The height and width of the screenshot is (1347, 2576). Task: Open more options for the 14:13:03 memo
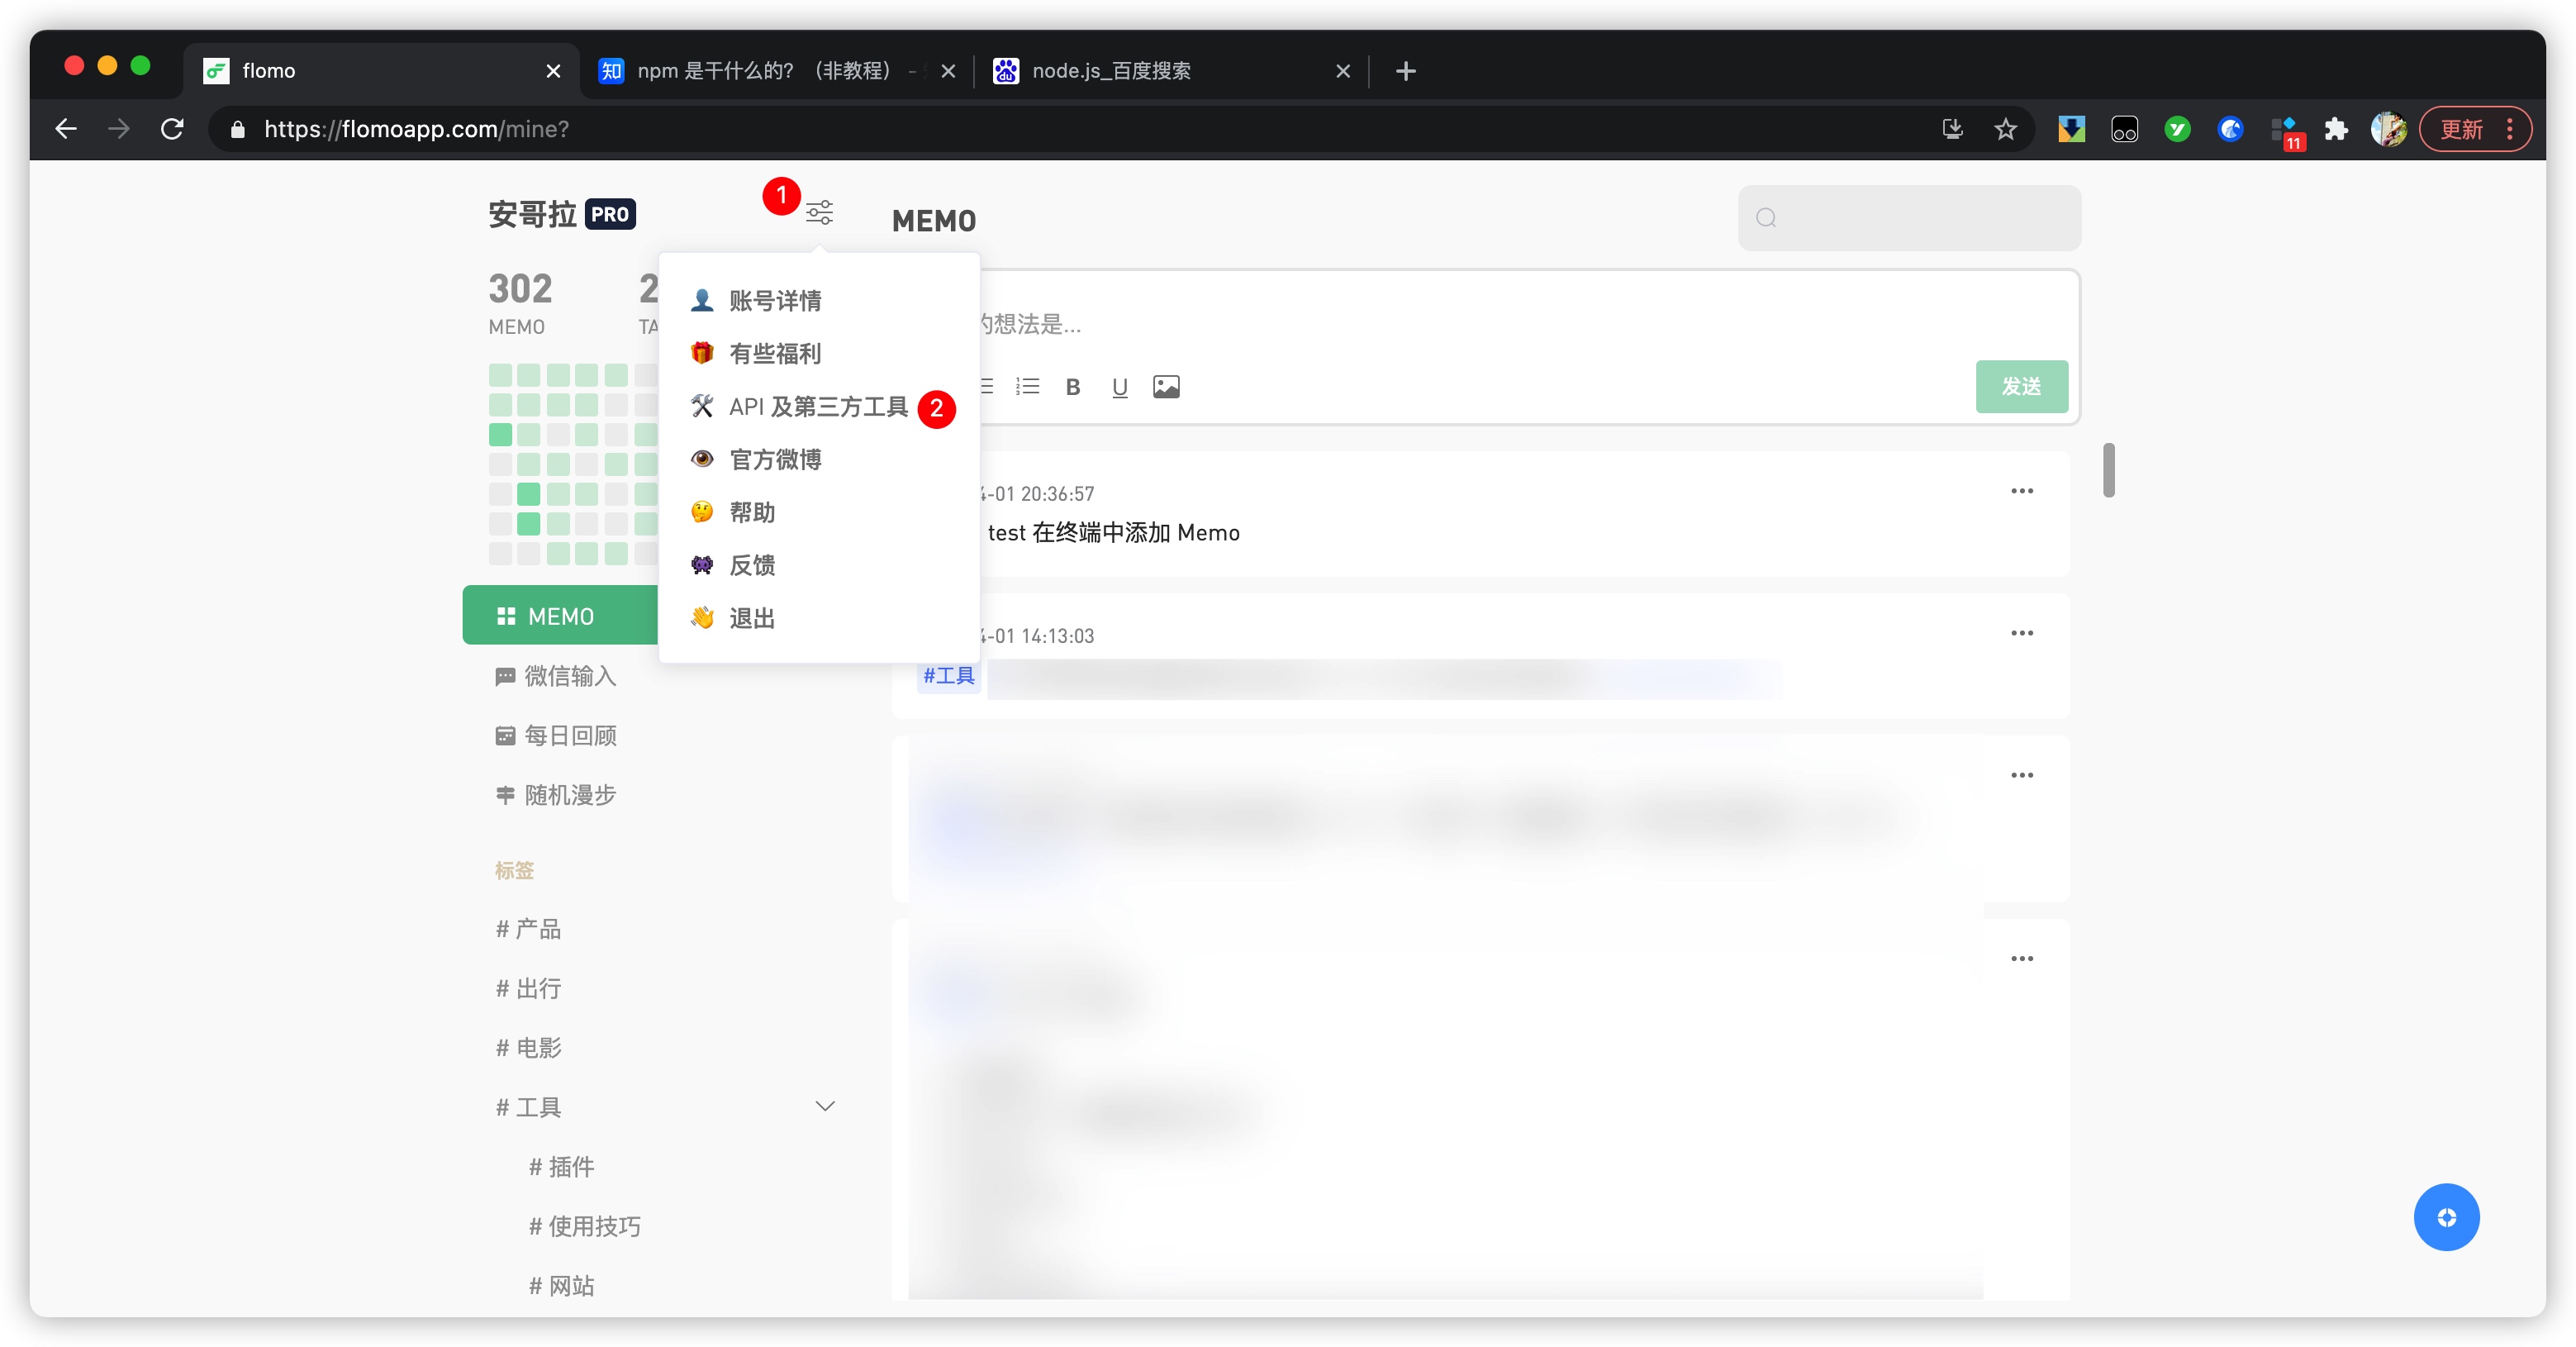tap(2021, 633)
